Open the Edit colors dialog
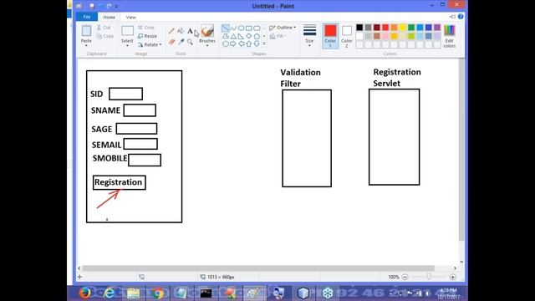This screenshot has width=535, height=301. [450, 36]
